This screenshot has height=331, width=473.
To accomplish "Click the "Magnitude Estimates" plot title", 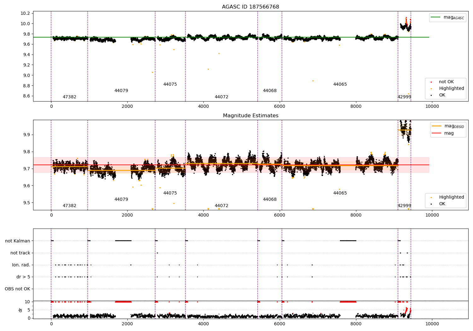I will coord(250,116).
